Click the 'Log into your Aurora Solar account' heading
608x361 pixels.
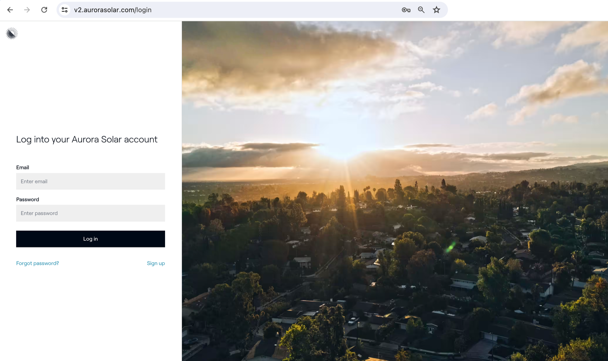pos(87,139)
